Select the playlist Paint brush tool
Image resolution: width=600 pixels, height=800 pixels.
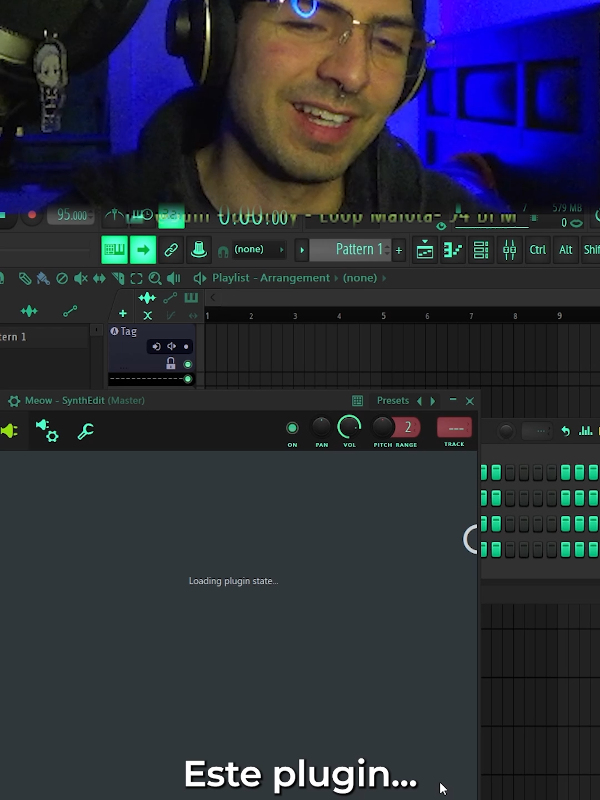(43, 278)
